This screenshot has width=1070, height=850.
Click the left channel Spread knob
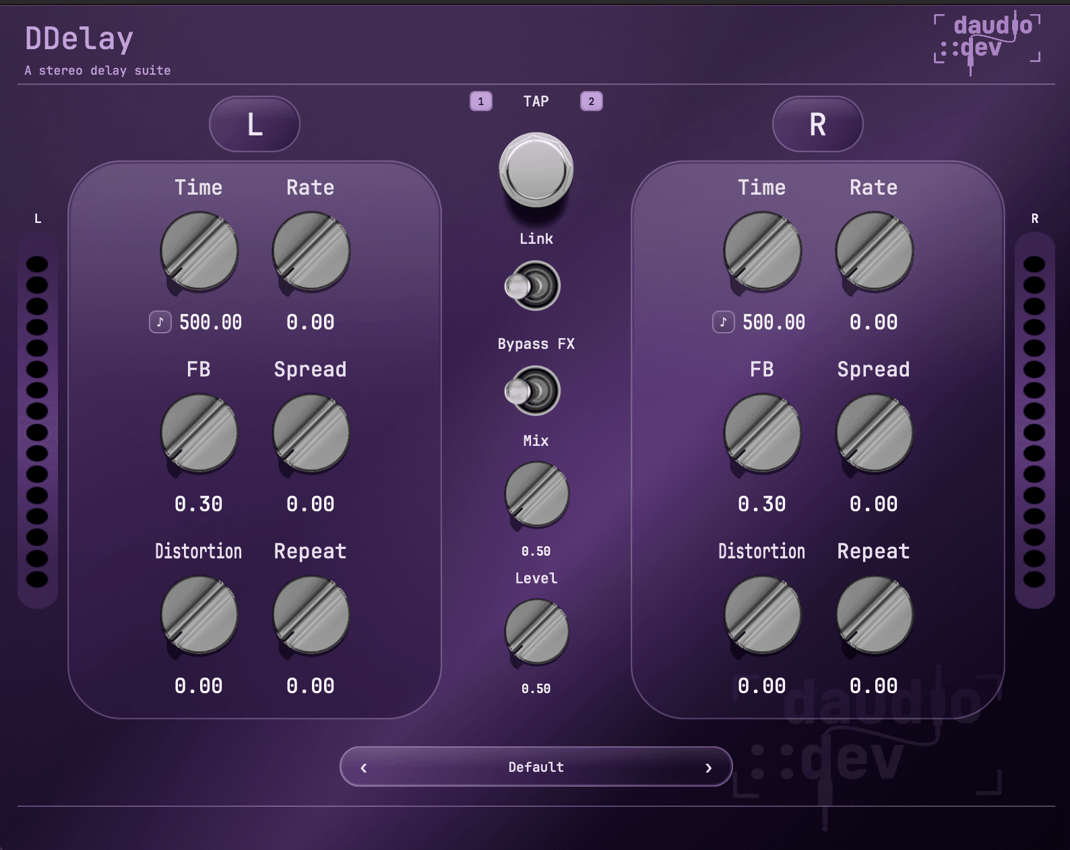[311, 434]
